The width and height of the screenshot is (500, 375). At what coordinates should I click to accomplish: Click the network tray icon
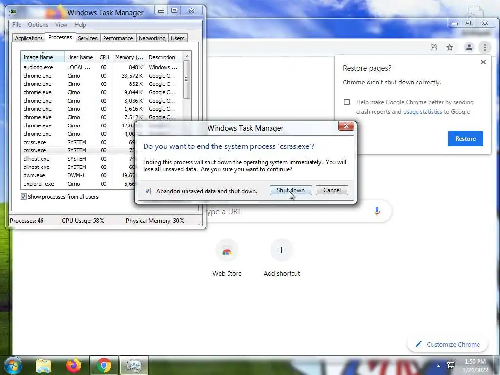click(451, 365)
